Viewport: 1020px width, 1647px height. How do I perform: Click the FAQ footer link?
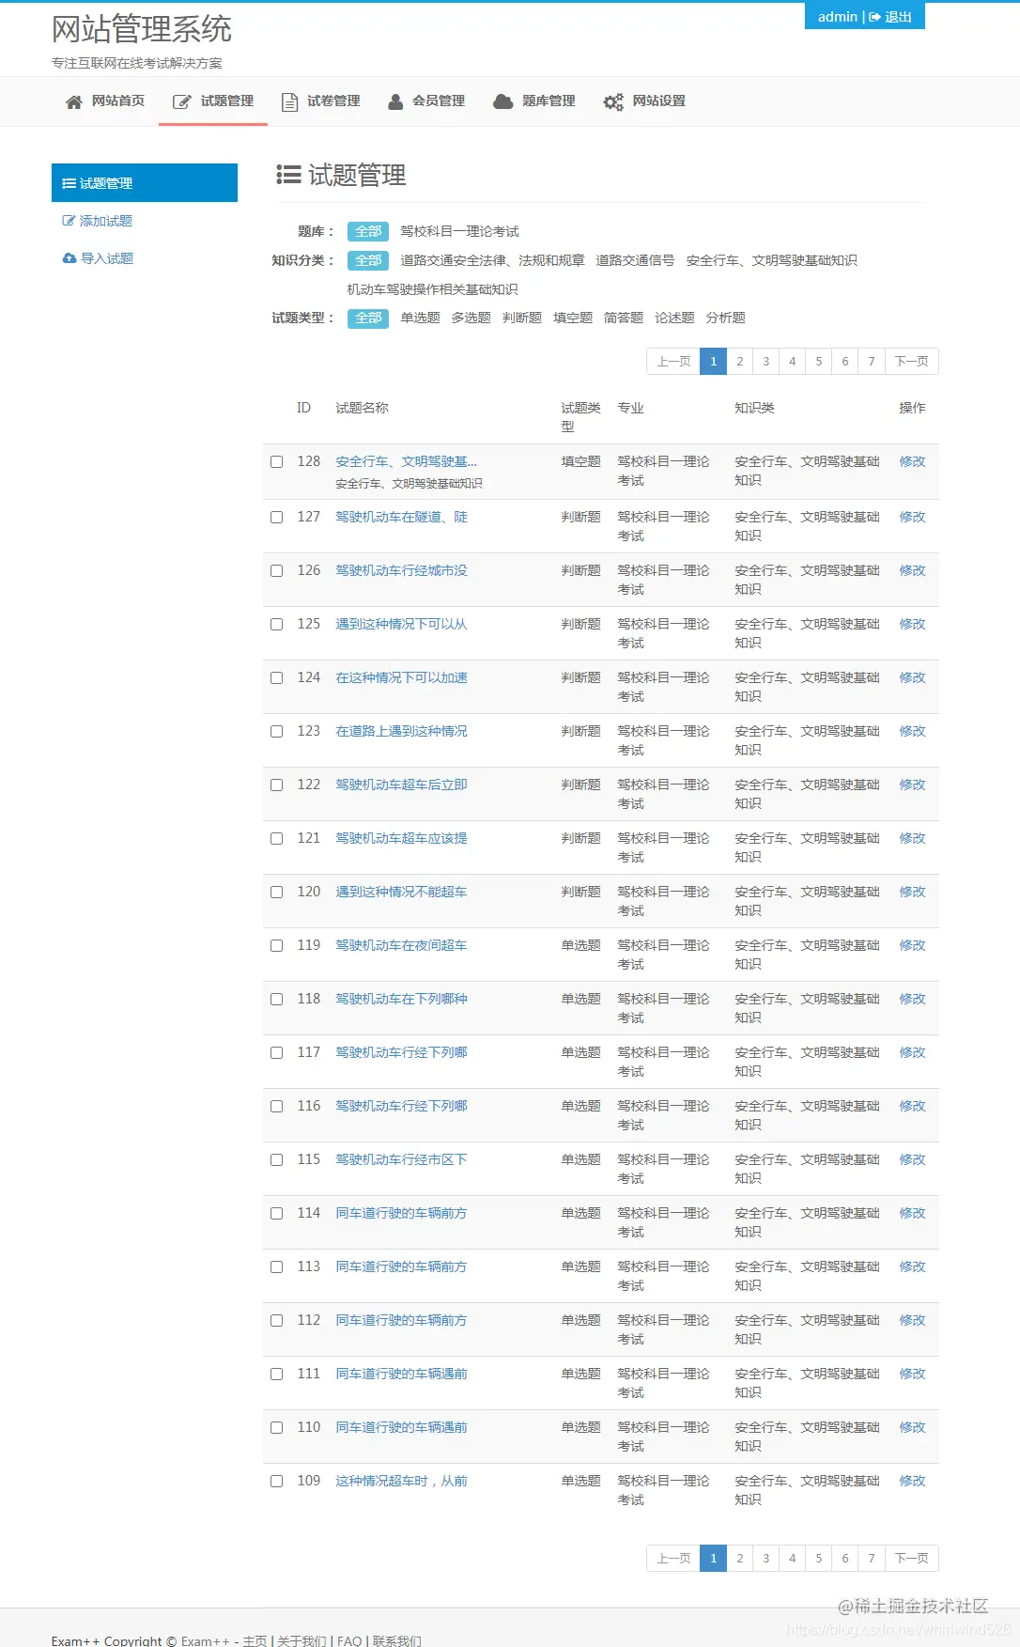pos(349,1640)
